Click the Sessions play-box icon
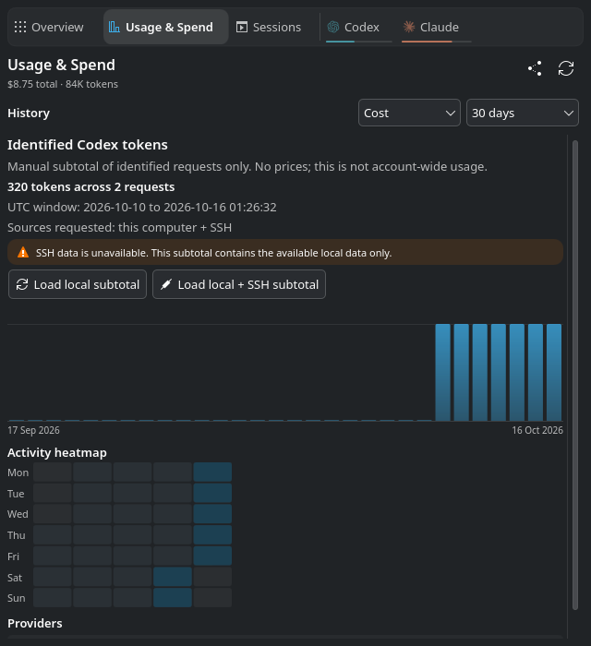The image size is (591, 646). pyautogui.click(x=242, y=27)
